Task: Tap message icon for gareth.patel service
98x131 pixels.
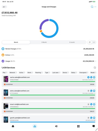Action: [94, 118]
